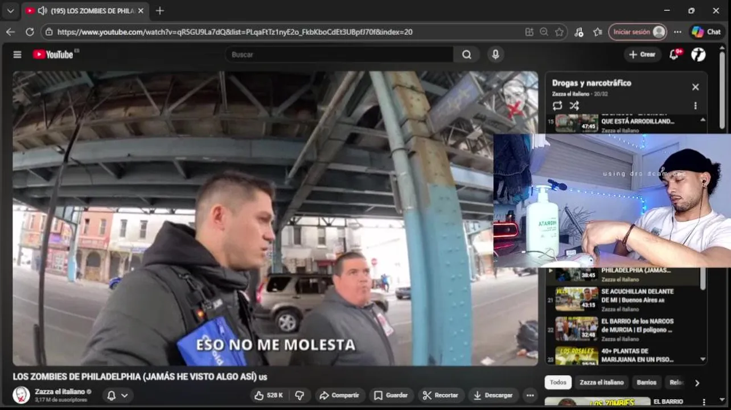This screenshot has width=731, height=410.
Task: Select the Zazza el italiano filter chip
Action: click(602, 383)
